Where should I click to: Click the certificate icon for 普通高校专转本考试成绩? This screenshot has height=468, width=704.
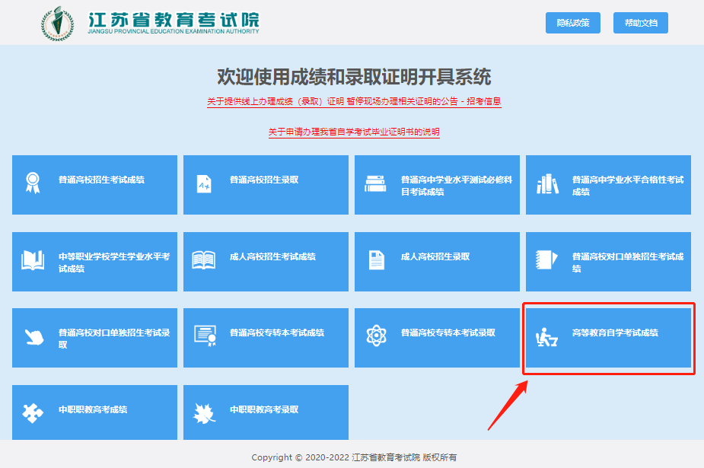tap(204, 336)
